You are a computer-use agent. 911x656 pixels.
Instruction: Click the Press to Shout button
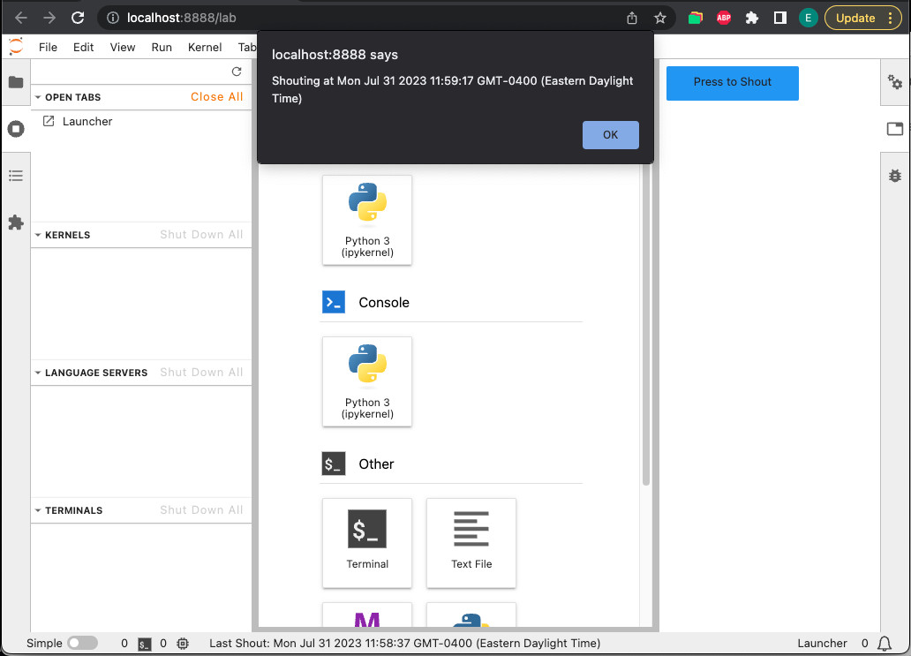coord(732,83)
